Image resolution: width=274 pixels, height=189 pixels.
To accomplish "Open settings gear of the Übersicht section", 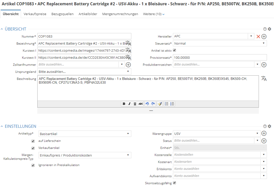I will [269, 29].
